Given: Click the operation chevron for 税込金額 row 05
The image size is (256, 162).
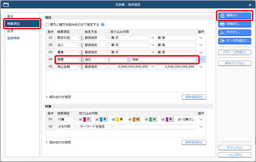Looking at the screenshot, I should 201,67.
